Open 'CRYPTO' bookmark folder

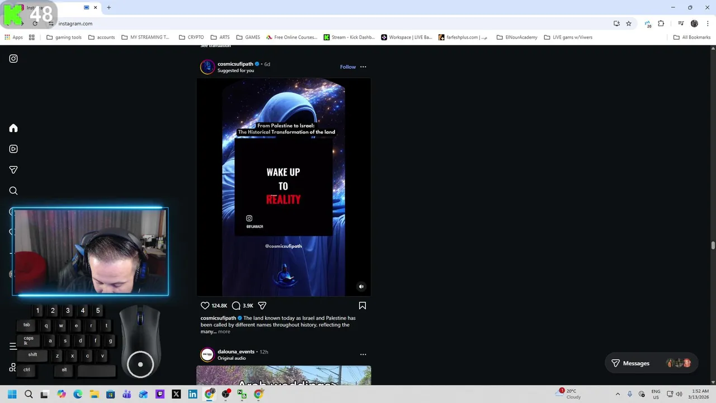pyautogui.click(x=191, y=38)
